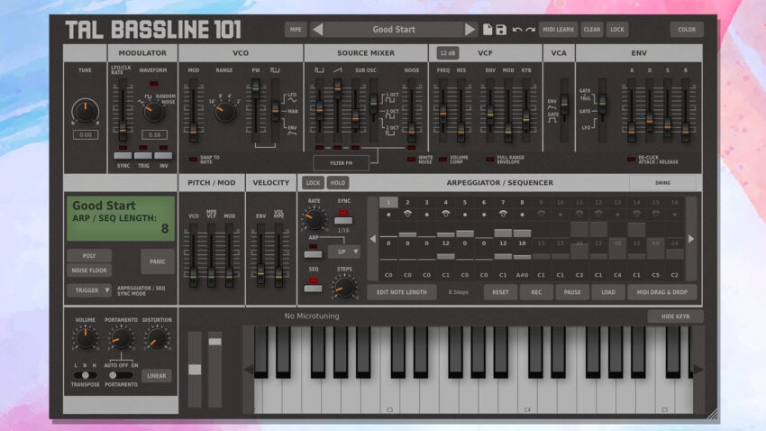Click the CLEAR button
The image size is (766, 431).
pos(591,30)
